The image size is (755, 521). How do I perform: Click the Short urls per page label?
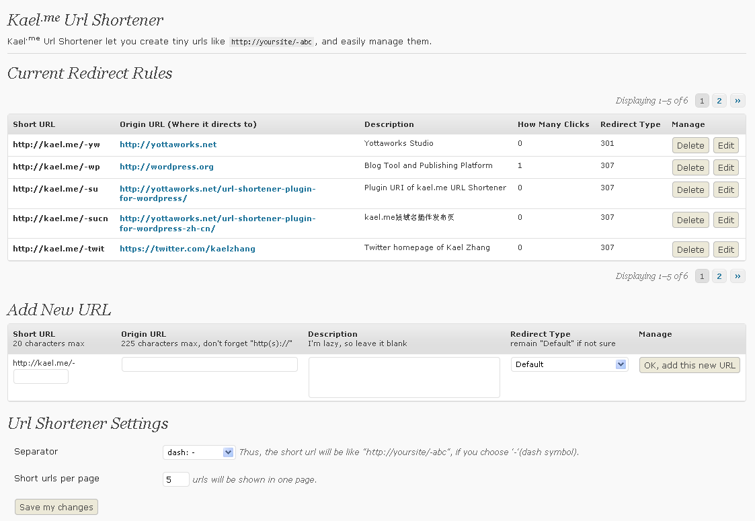coord(57,479)
